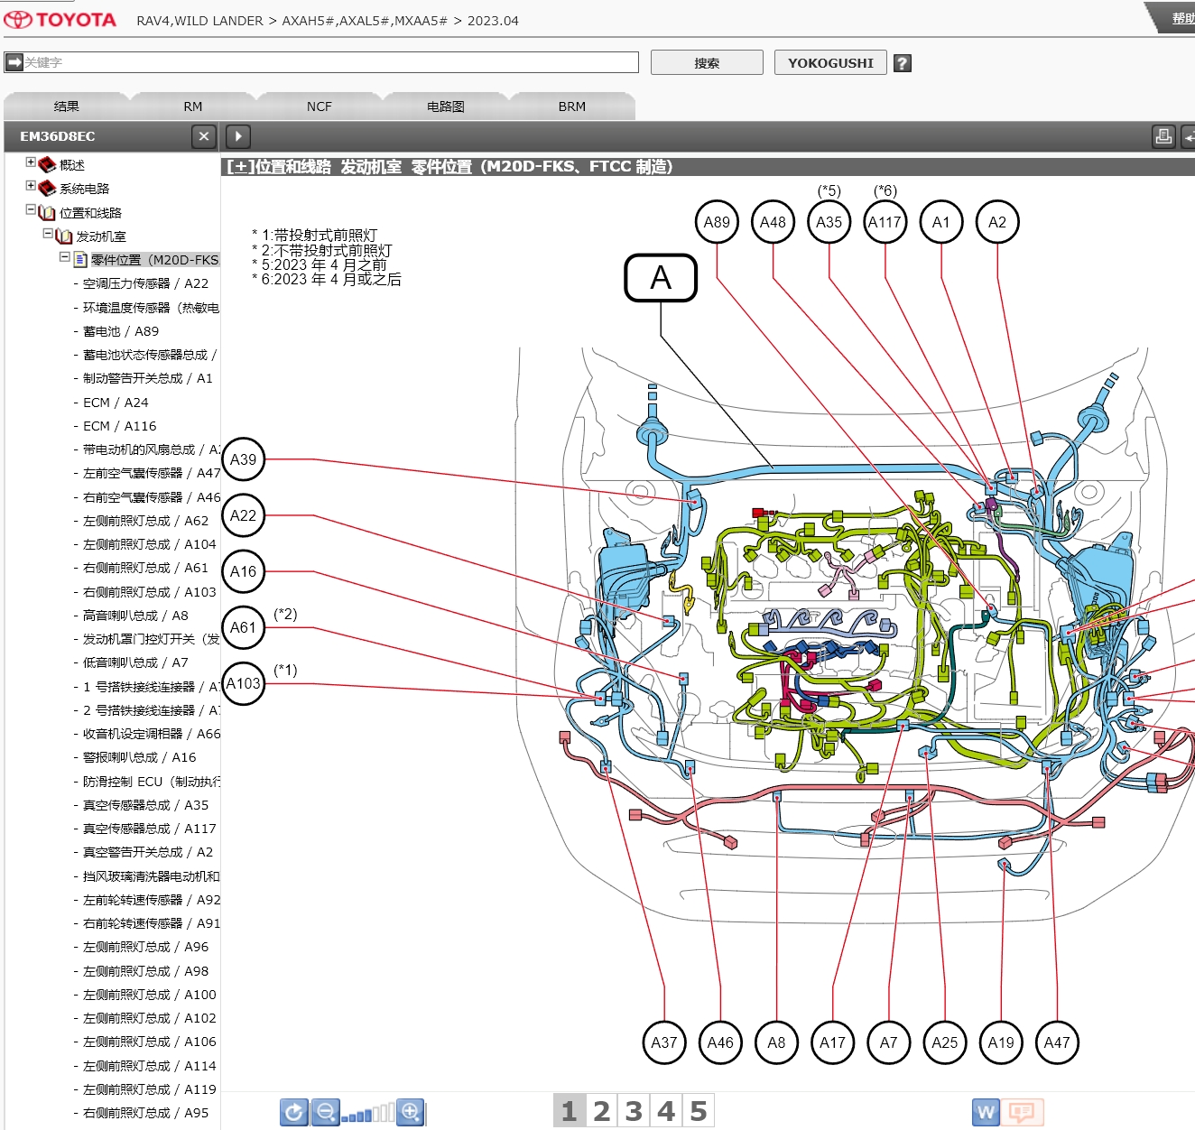The width and height of the screenshot is (1195, 1130).
Task: Click the 搜索 search button
Action: [707, 63]
